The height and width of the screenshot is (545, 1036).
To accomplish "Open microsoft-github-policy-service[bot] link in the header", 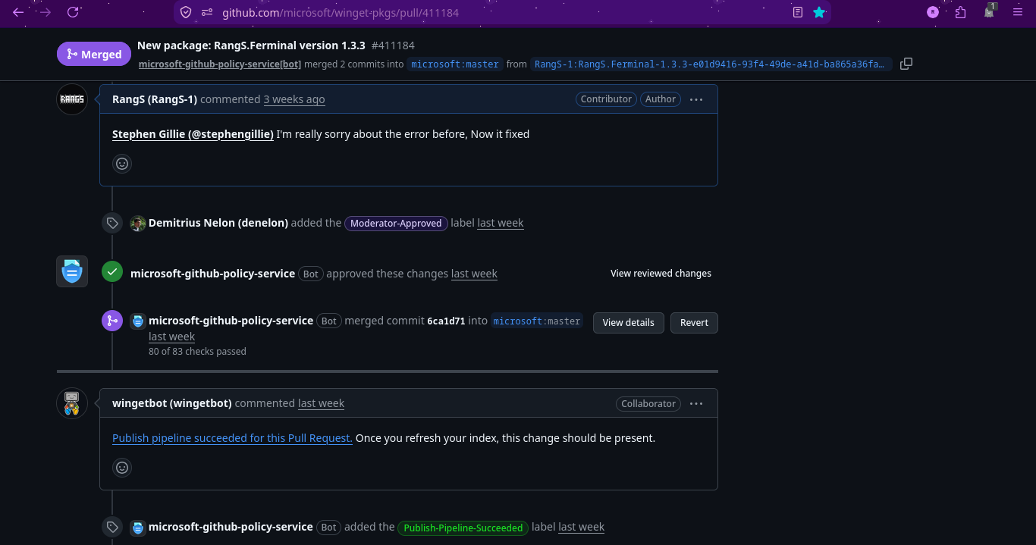I will tap(220, 64).
